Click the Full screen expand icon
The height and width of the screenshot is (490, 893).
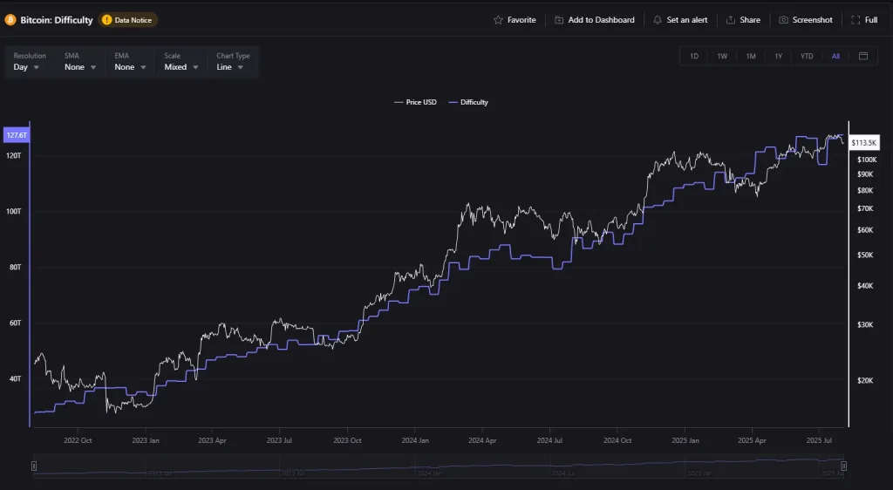pyautogui.click(x=856, y=20)
